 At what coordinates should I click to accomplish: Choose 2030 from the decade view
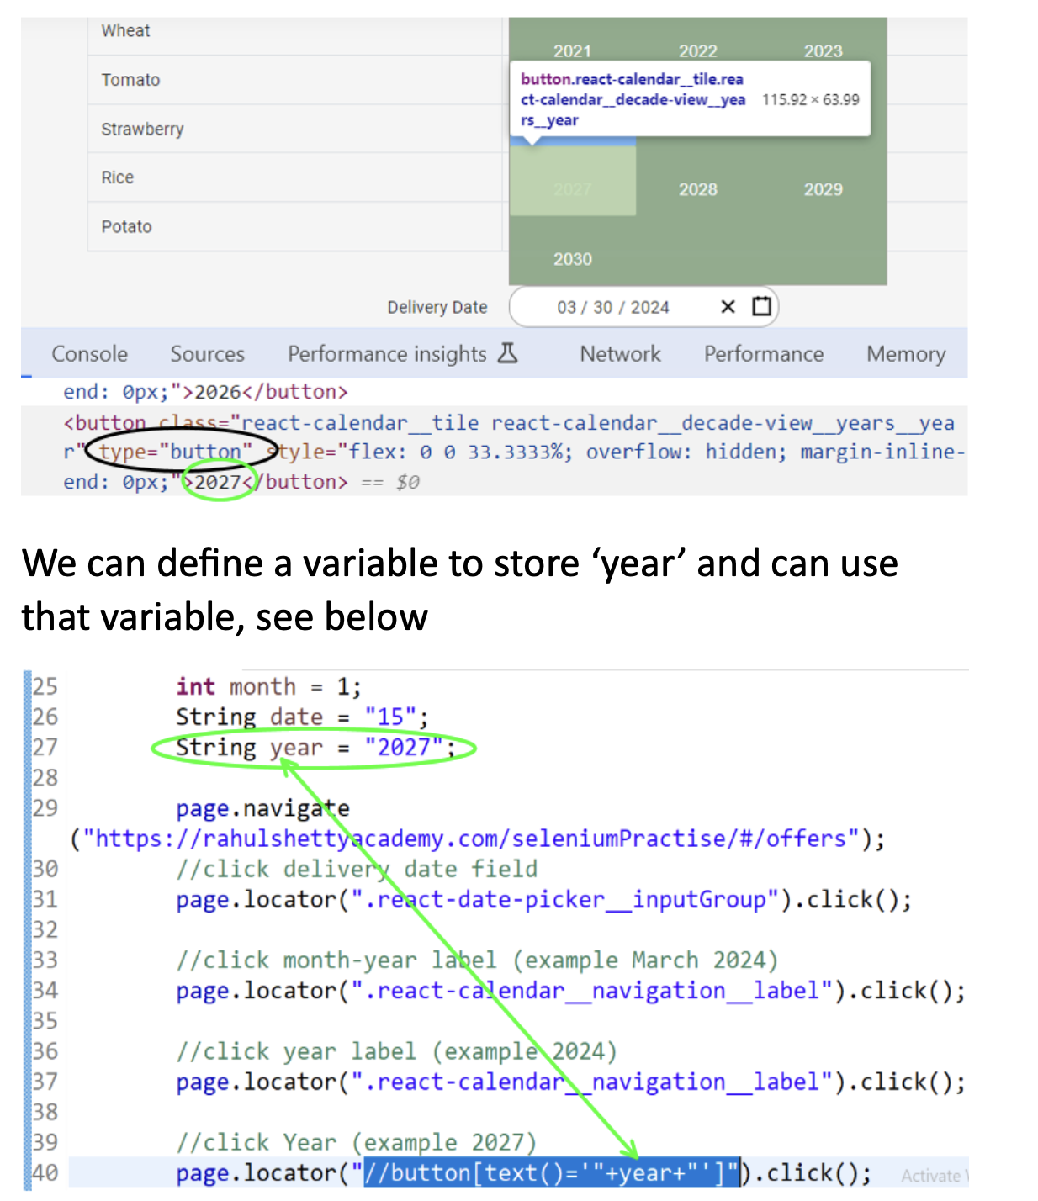click(x=572, y=259)
